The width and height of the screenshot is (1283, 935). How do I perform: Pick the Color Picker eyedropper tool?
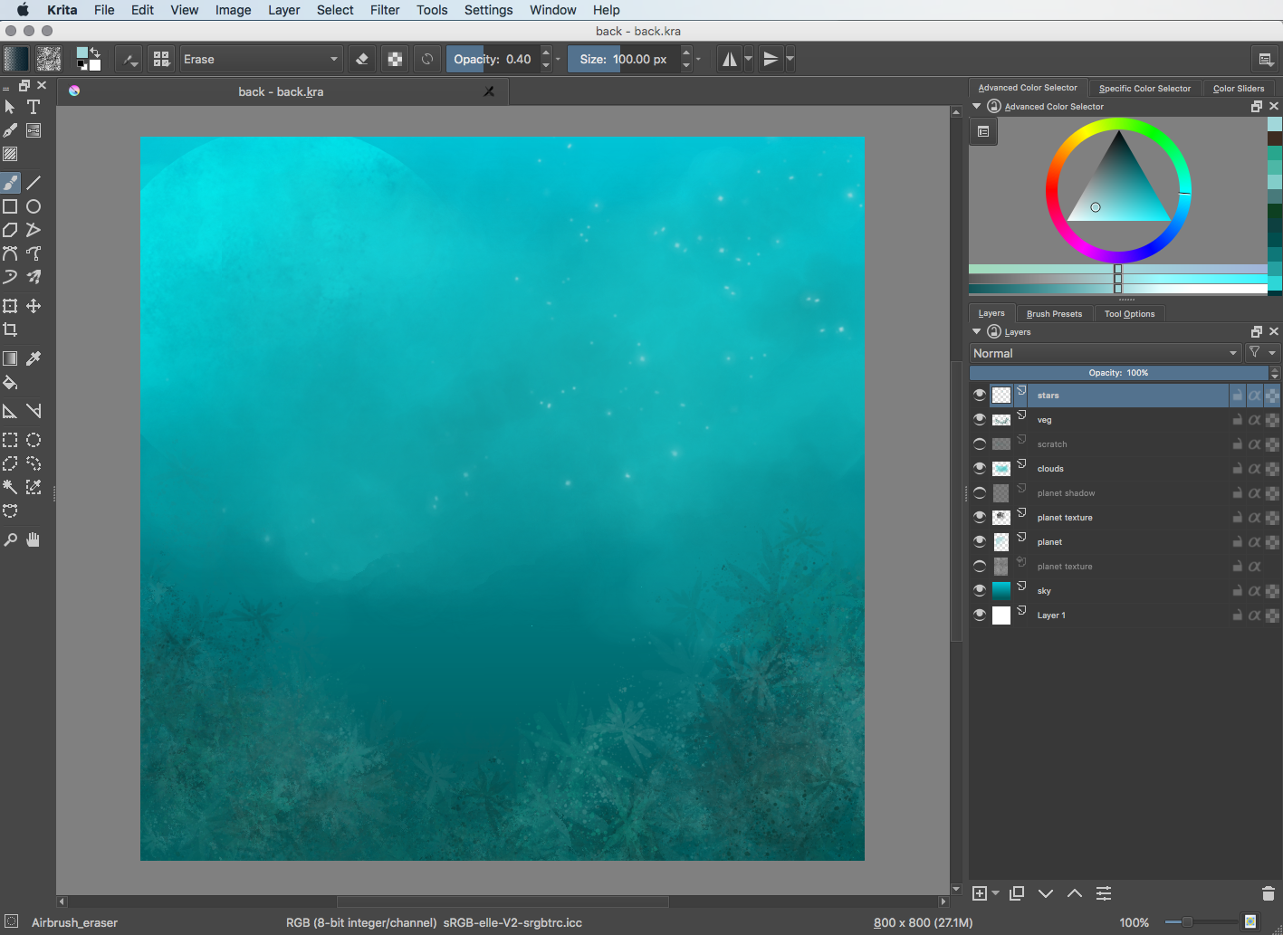click(x=34, y=358)
